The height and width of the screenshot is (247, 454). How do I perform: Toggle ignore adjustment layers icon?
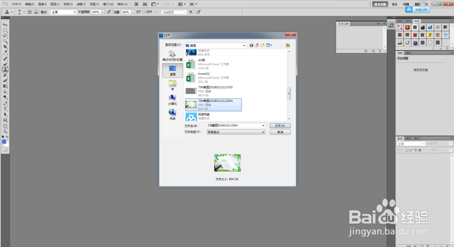[191, 12]
